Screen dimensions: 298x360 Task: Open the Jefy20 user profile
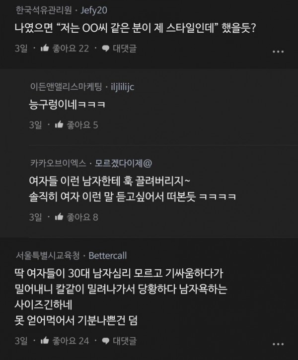[x=94, y=10]
